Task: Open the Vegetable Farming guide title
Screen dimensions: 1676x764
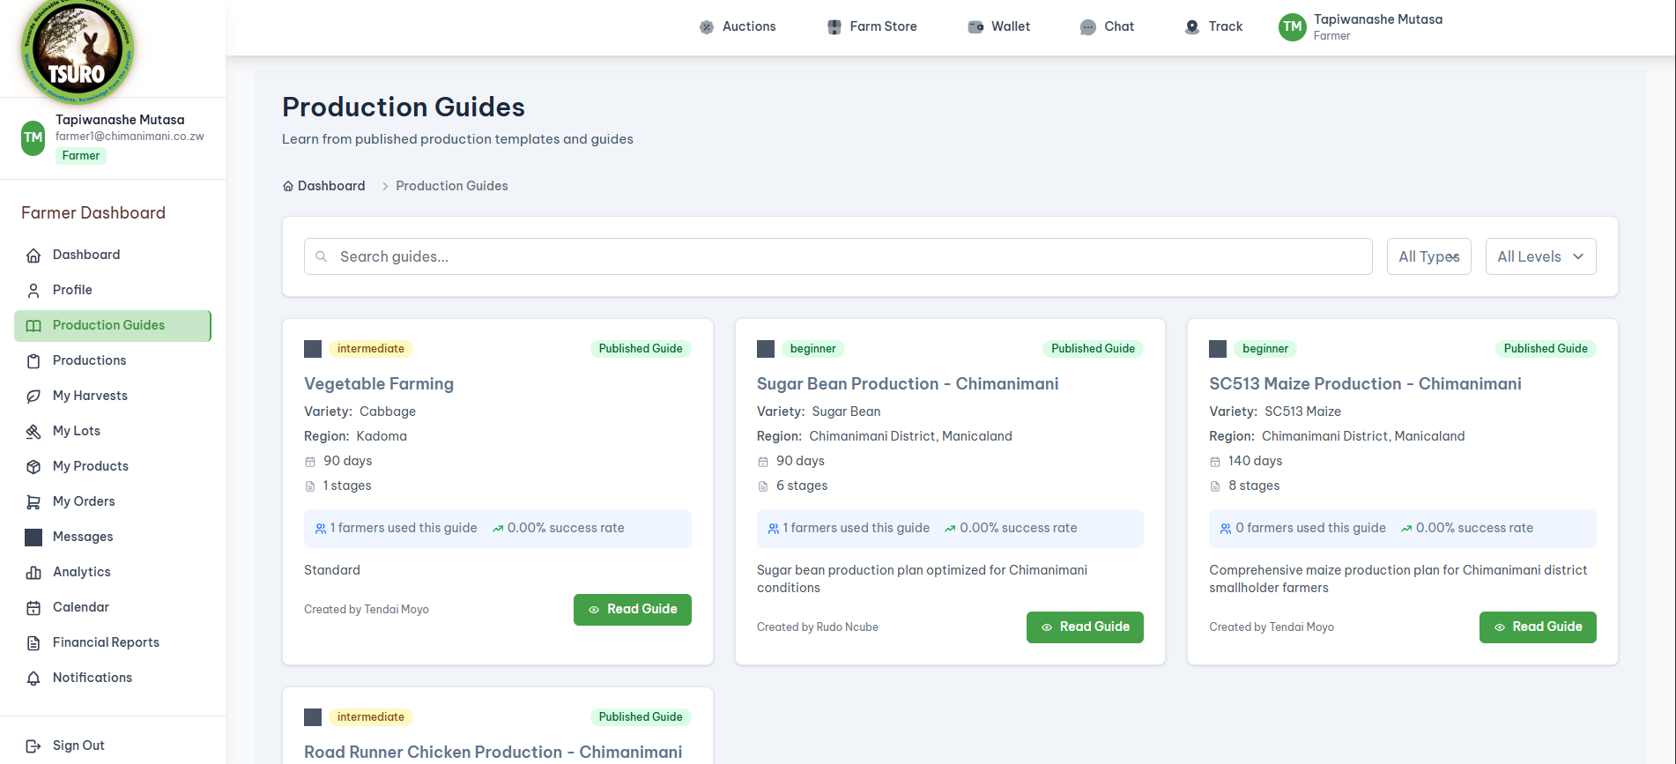Action: tap(379, 384)
